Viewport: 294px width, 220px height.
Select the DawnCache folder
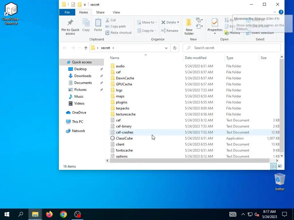[125, 78]
